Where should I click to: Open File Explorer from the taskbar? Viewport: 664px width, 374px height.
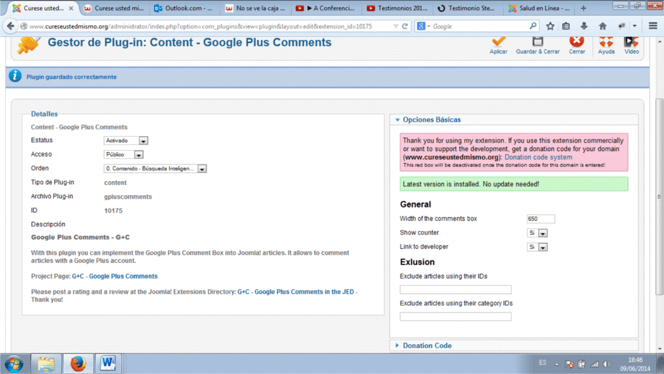(x=46, y=364)
